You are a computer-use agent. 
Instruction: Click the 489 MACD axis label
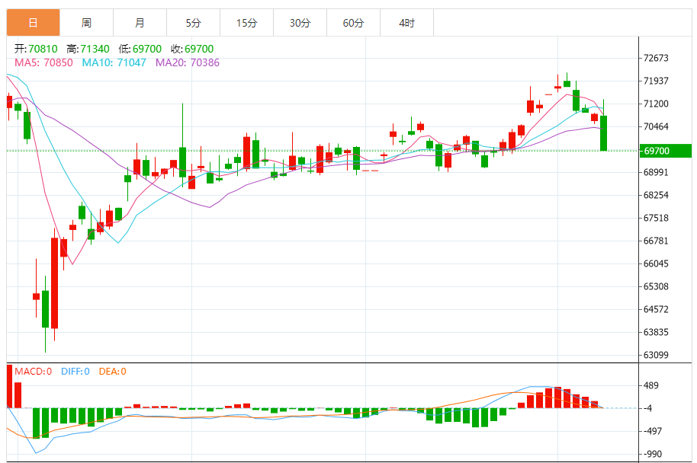[651, 385]
